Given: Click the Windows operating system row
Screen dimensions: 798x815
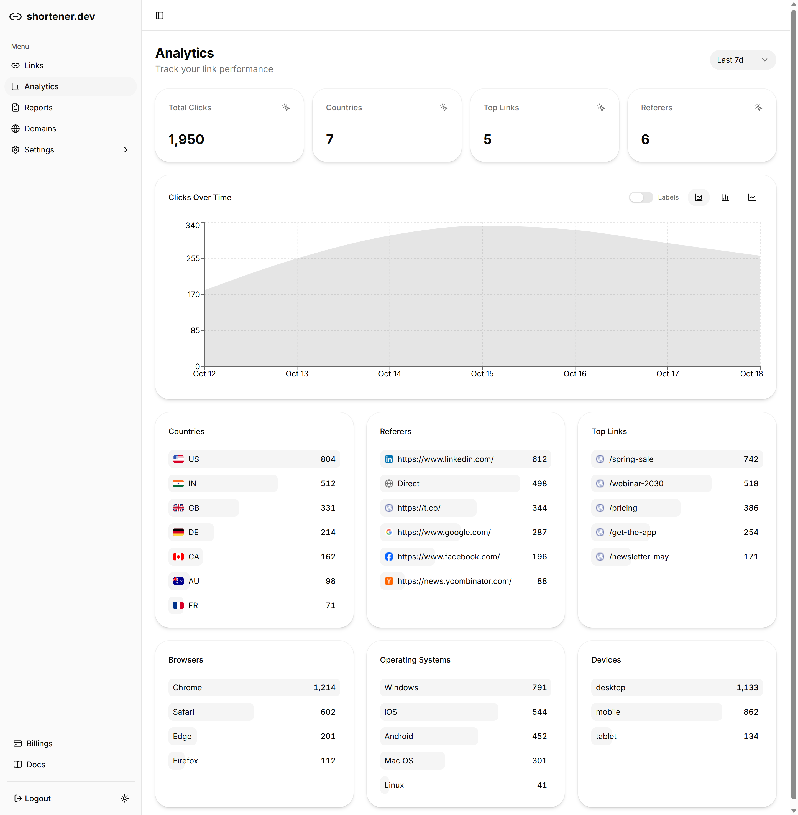Looking at the screenshot, I should tap(465, 687).
